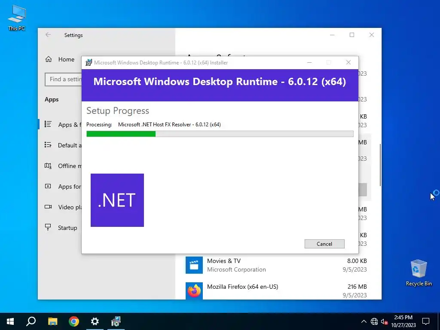Open the taskbar clock and date
The width and height of the screenshot is (440, 330).
[x=403, y=321]
